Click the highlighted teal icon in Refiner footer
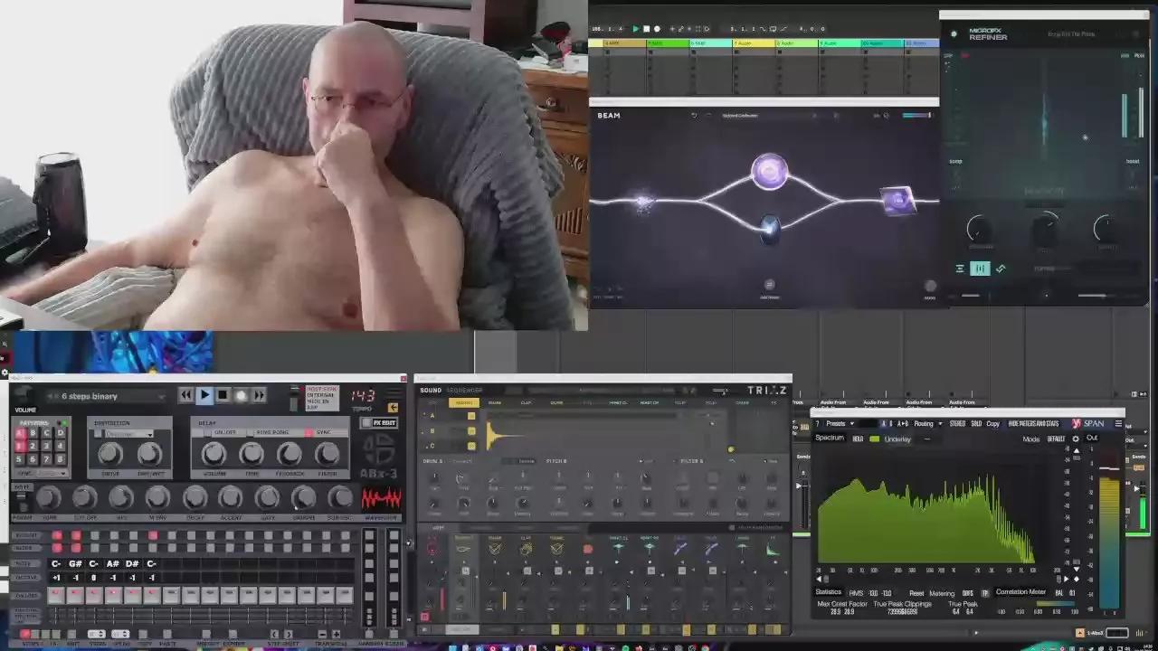The image size is (1158, 651). 980,269
